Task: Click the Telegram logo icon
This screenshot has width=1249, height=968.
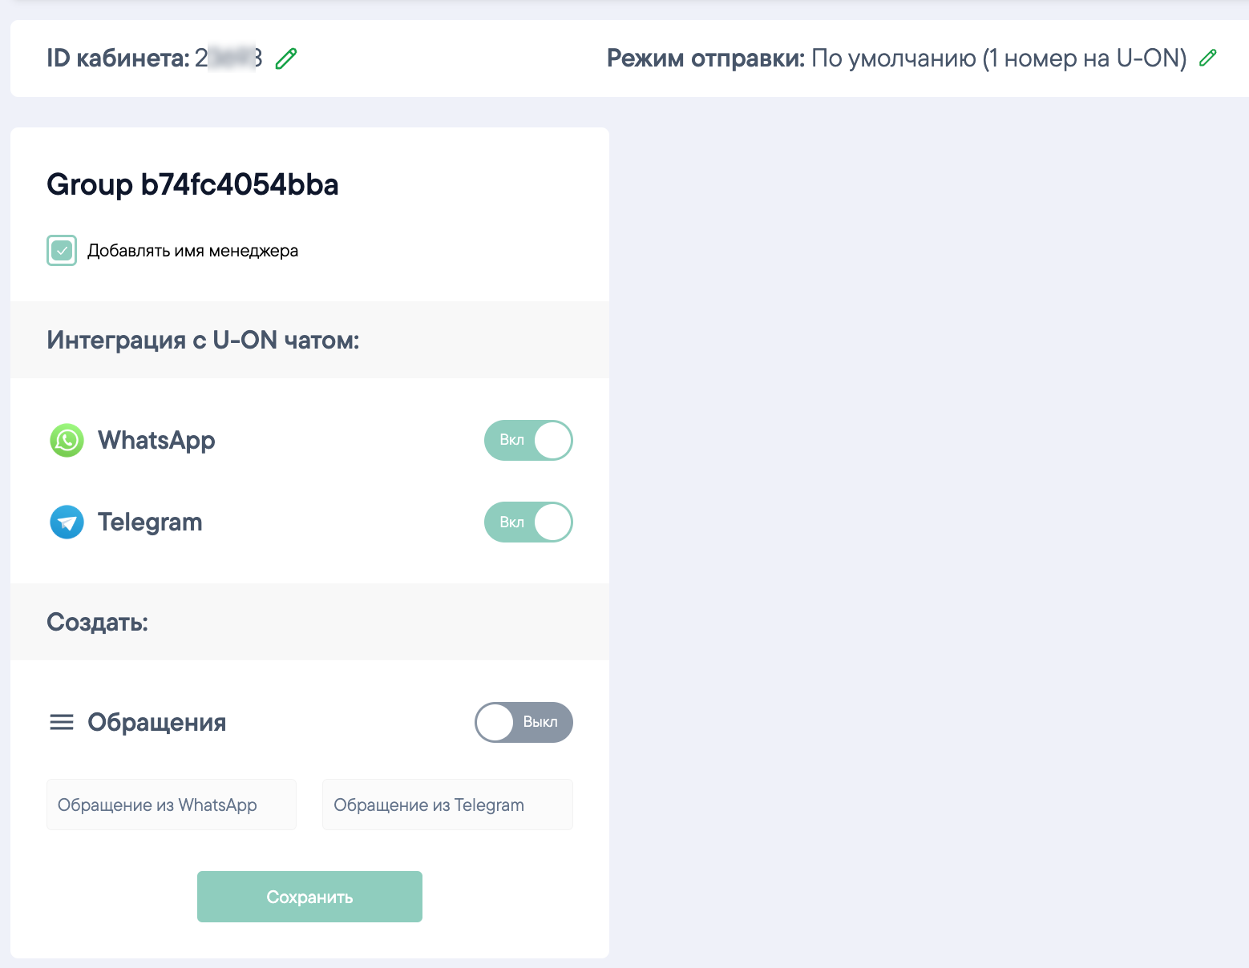Action: pos(67,522)
